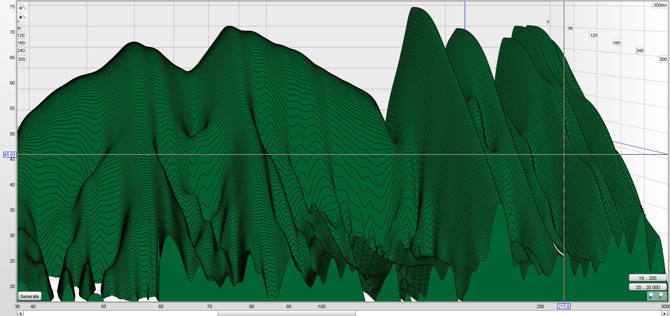Zoom in on the vertical SPL axis
The image size is (670, 316).
pyautogui.click(x=22, y=7)
